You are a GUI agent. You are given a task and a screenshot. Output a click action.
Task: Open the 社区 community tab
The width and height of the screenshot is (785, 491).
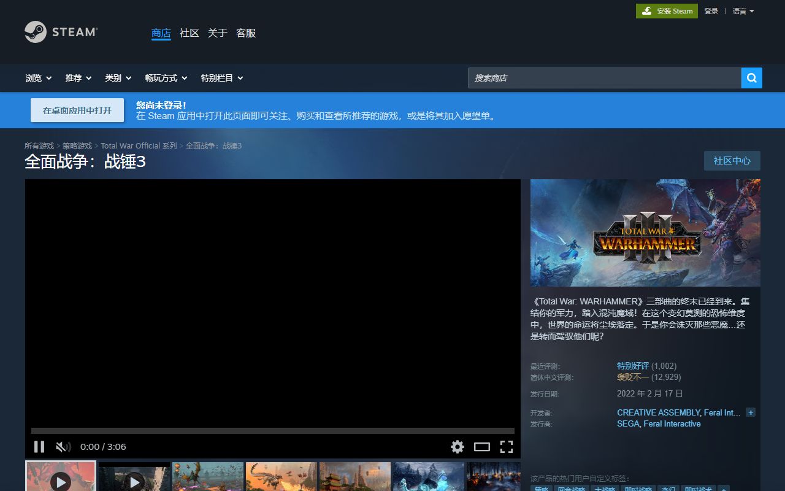coord(190,33)
